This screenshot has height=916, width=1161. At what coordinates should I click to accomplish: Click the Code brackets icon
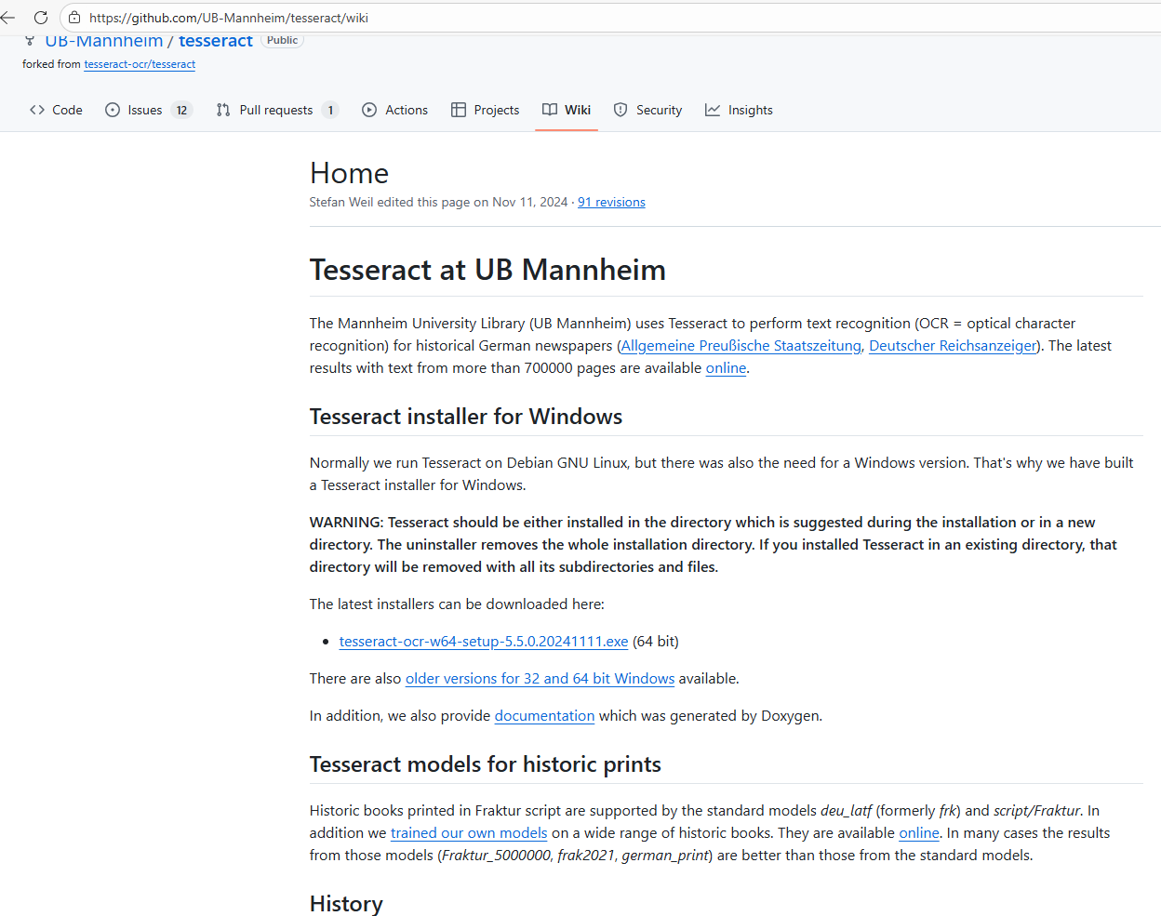click(37, 110)
